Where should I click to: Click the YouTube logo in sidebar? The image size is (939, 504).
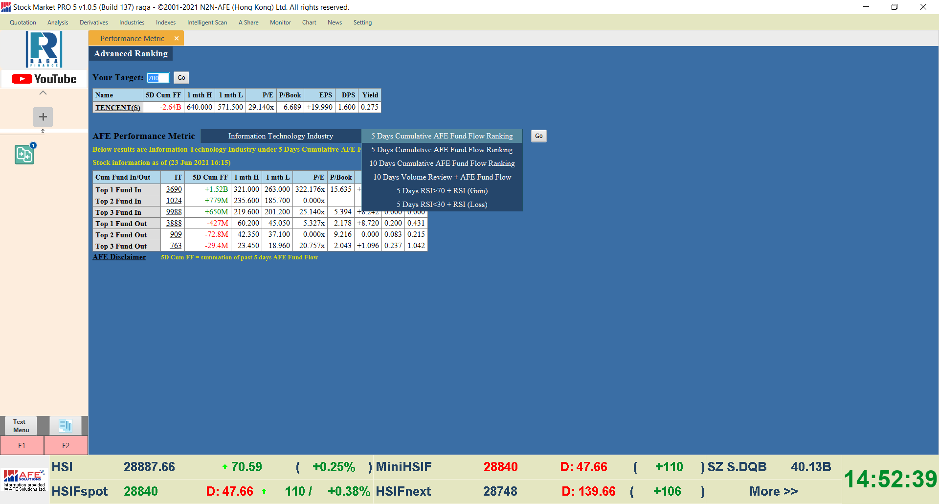pos(44,79)
